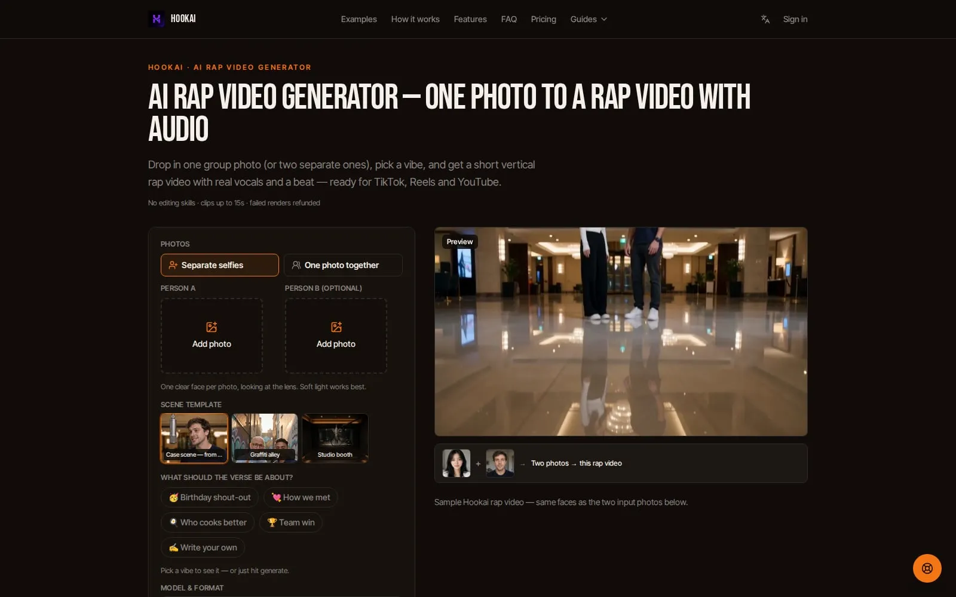Open the Features nav item
The image size is (956, 597).
point(470,19)
